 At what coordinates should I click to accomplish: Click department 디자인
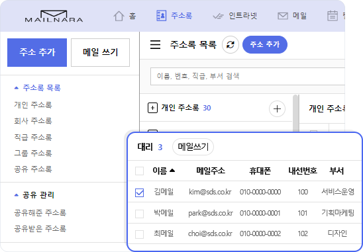pyautogui.click(x=337, y=233)
